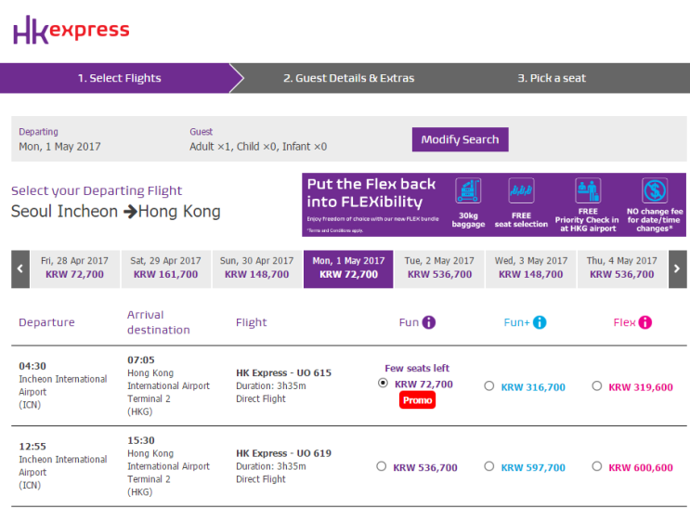Open the Flex fare info icon
Viewport: 690px width, 509px height.
point(645,322)
